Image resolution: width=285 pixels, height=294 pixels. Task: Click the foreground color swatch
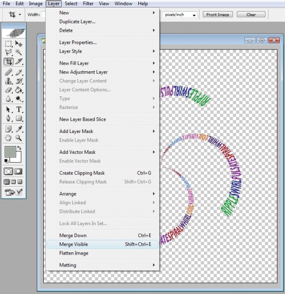[10, 152]
